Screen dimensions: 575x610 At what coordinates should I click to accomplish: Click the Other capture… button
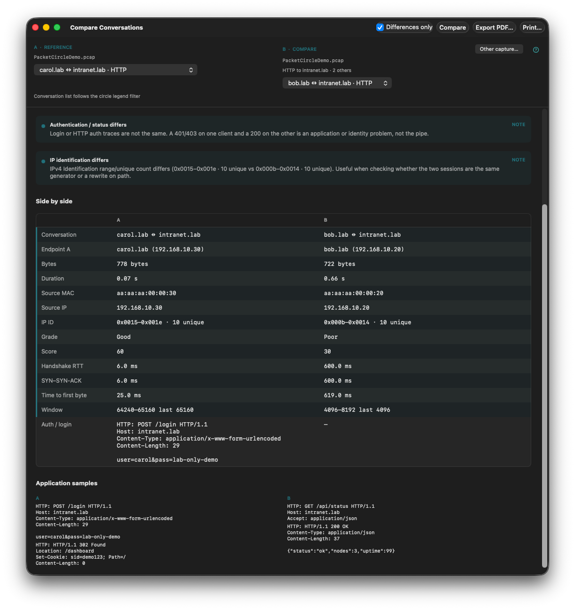click(499, 49)
